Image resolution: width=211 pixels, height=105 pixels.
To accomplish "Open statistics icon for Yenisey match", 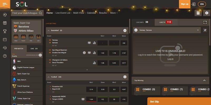I will [x=94, y=43].
